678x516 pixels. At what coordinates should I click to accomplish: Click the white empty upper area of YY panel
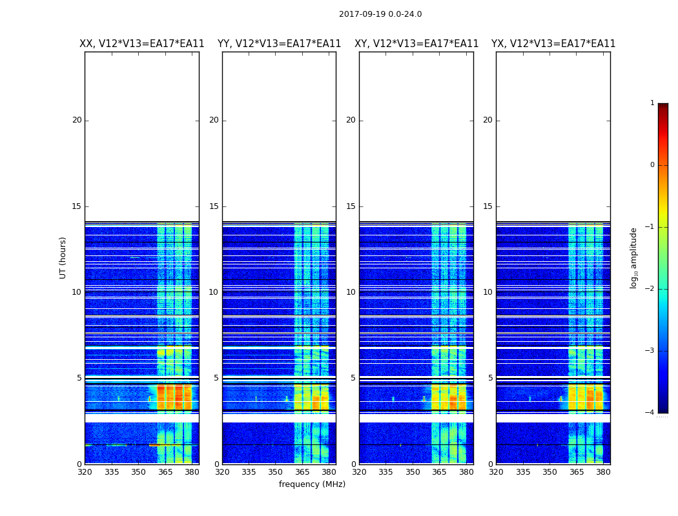[280, 137]
